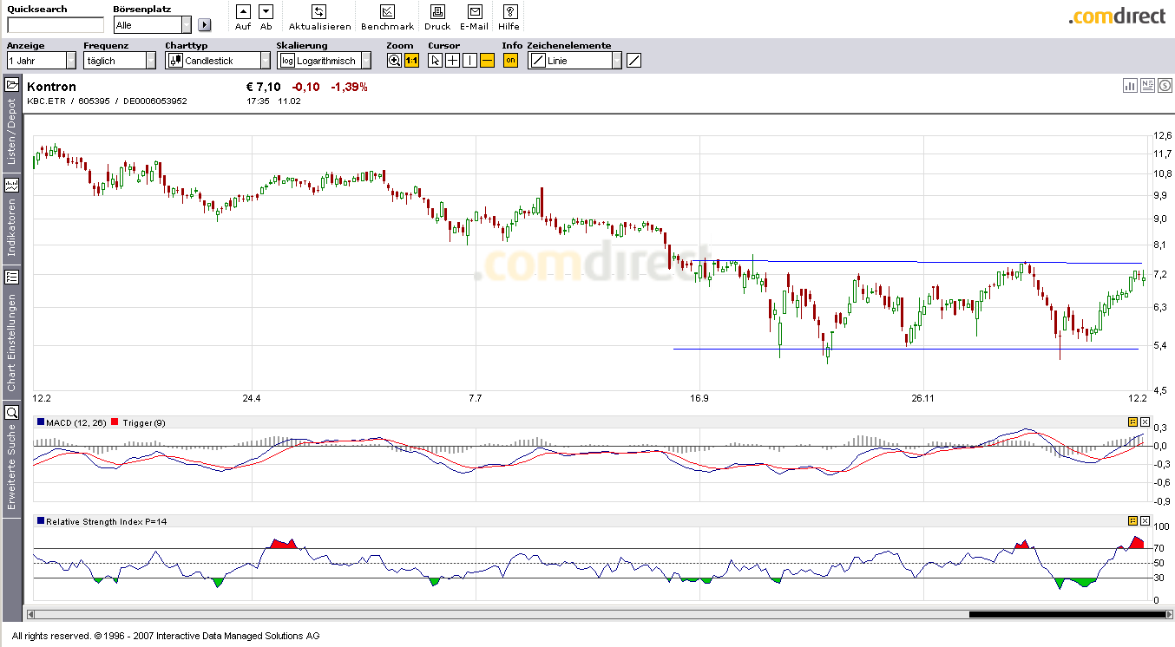Reset zoom with the 1:1 button
Viewport: 1175px width, 647px height.
tap(411, 61)
